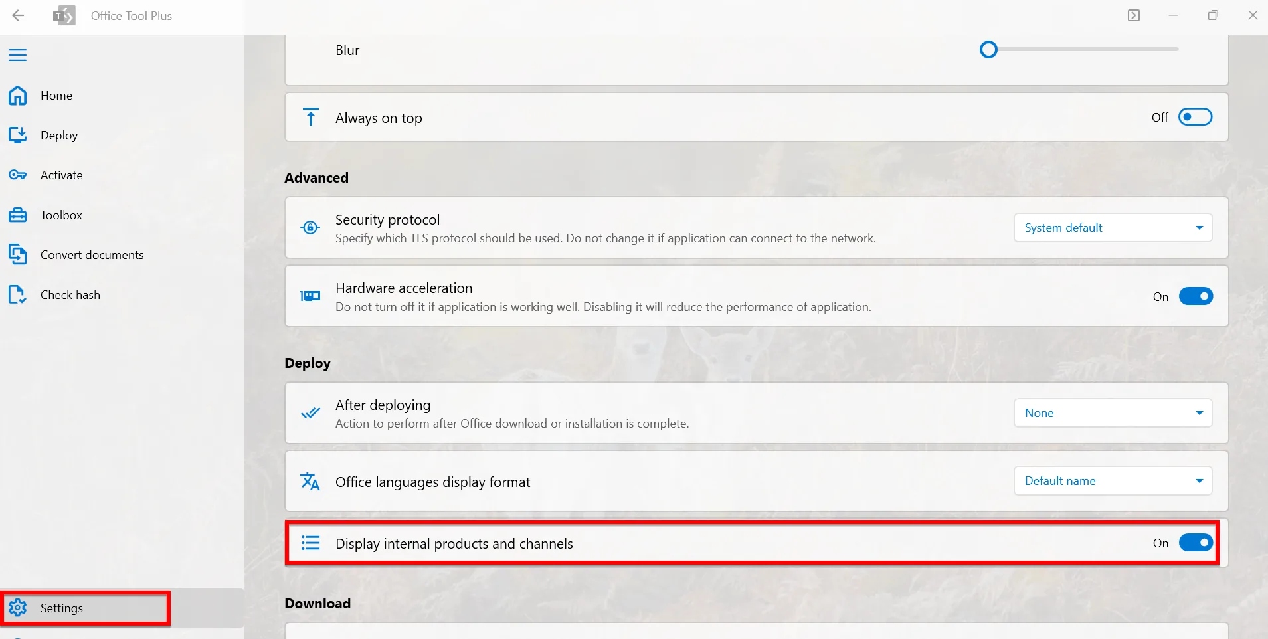Screen dimensions: 1268x639
Task: Click the Office languages display format label
Action: pyautogui.click(x=433, y=482)
